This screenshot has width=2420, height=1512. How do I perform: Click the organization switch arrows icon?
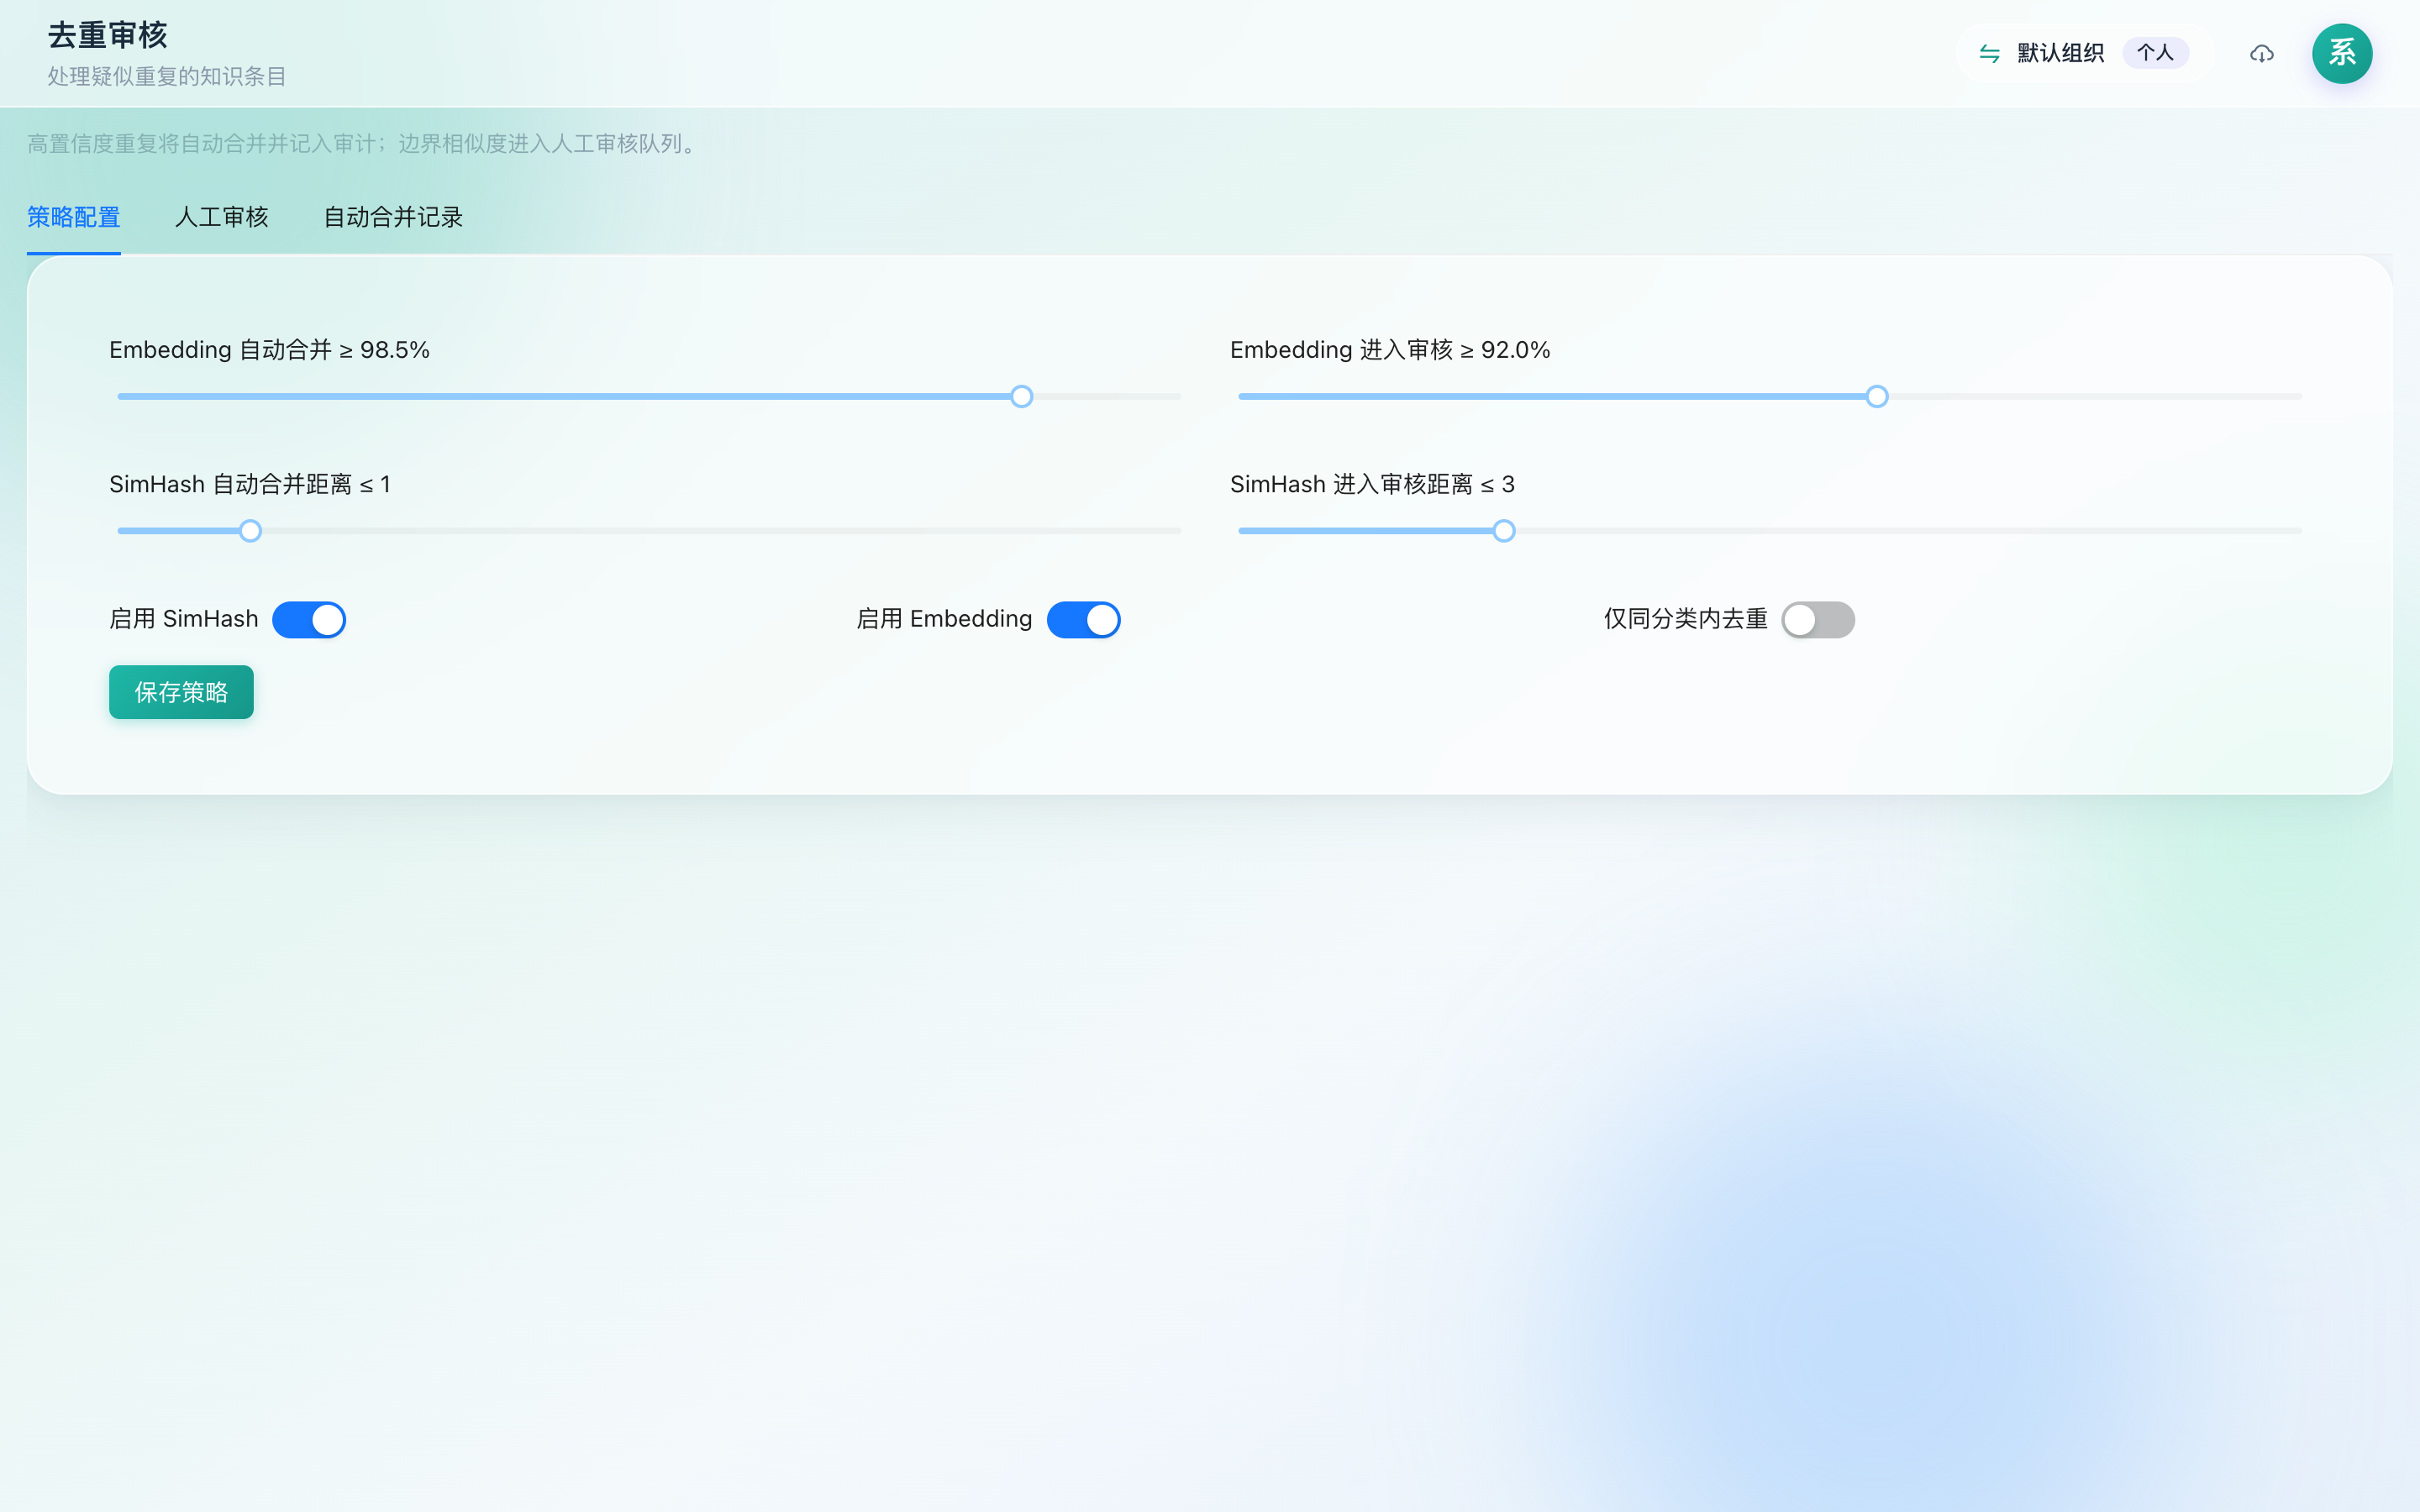1989,54
